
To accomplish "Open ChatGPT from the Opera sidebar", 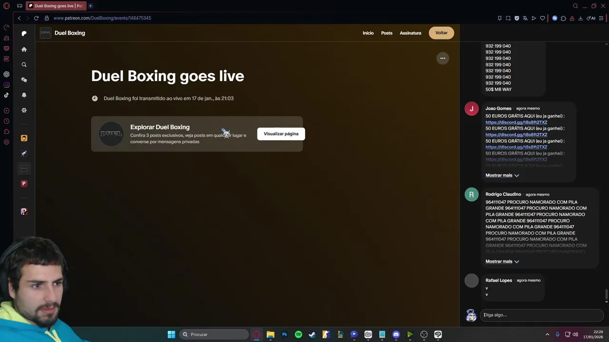I will (6, 74).
